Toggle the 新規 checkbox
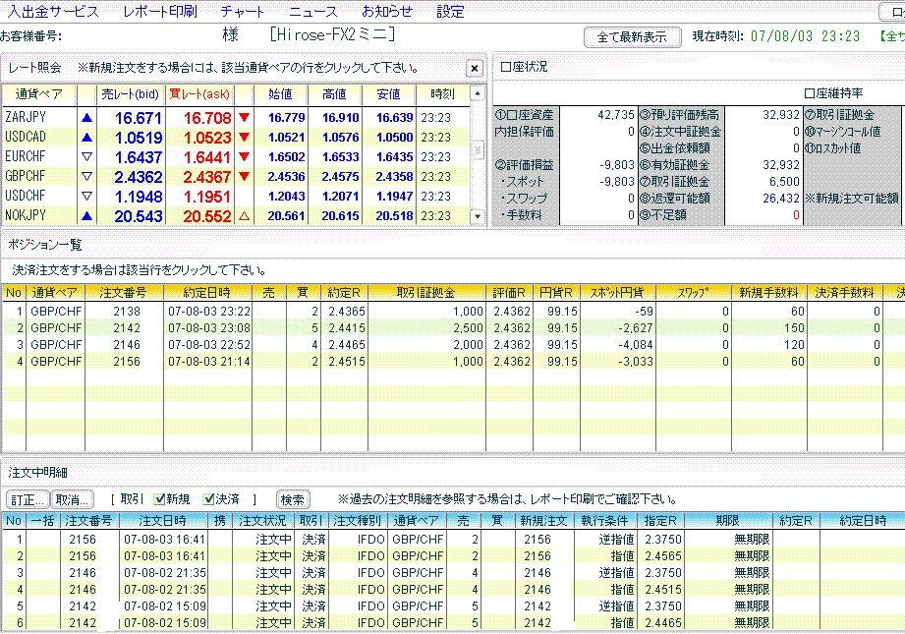The height and width of the screenshot is (634, 905). [x=160, y=499]
